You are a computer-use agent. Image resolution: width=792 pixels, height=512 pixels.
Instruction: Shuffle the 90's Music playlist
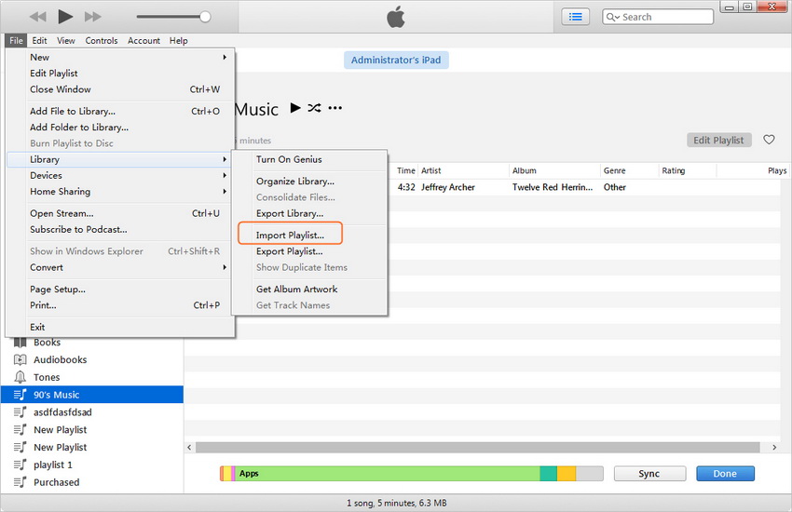coord(315,108)
